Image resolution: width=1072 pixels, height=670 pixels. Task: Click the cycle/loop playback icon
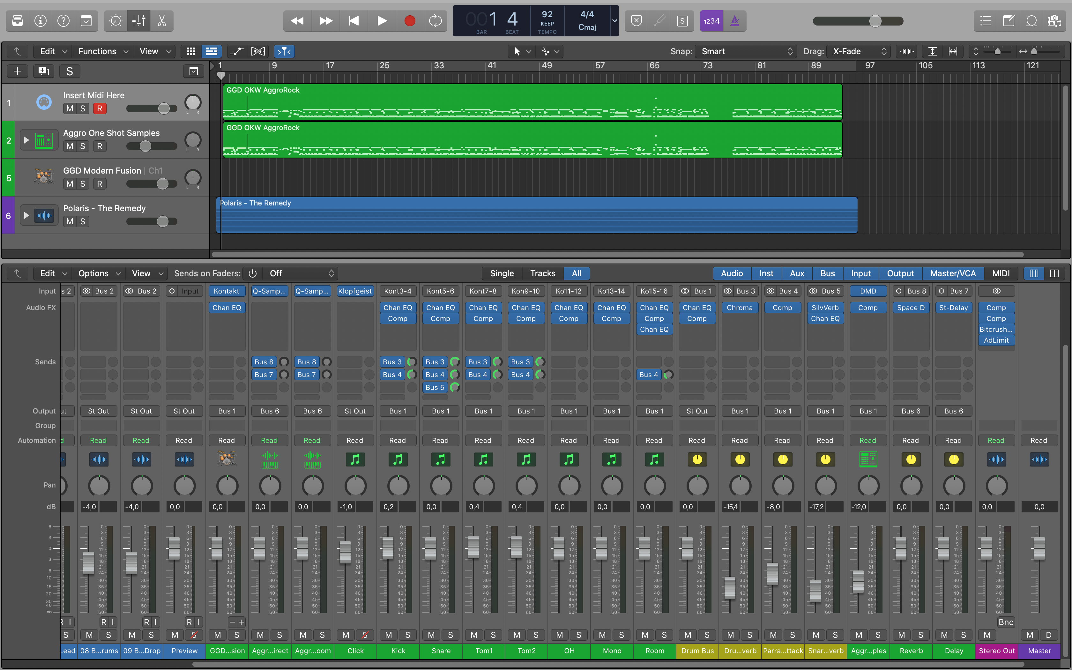tap(436, 21)
